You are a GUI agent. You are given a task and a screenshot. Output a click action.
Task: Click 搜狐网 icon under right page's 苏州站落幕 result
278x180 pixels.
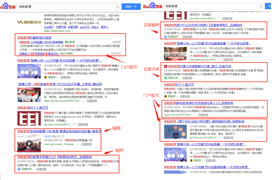click(191, 160)
